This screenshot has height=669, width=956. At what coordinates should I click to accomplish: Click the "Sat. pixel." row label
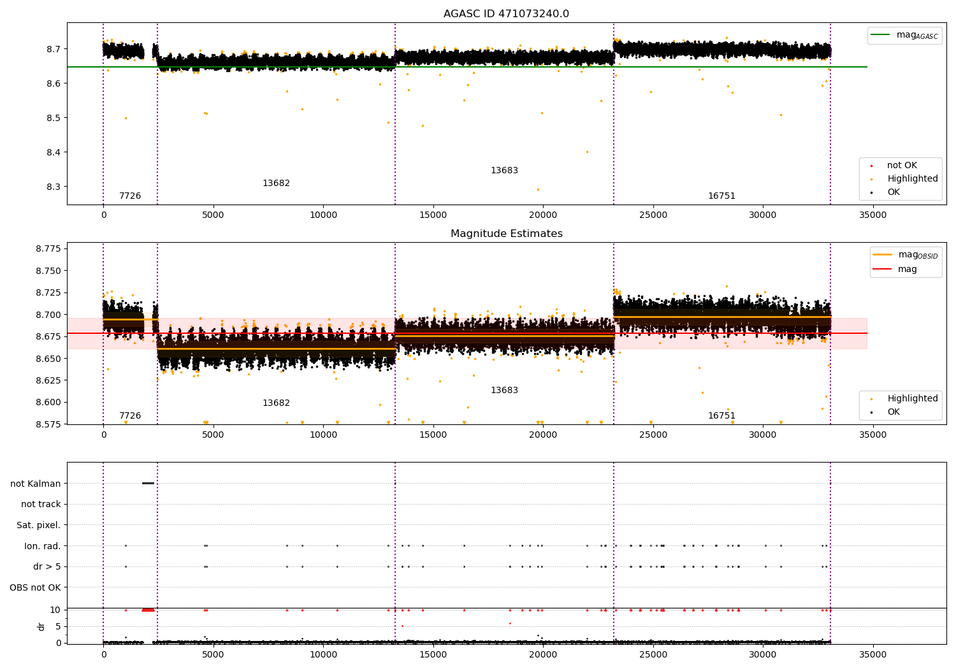pyautogui.click(x=39, y=526)
